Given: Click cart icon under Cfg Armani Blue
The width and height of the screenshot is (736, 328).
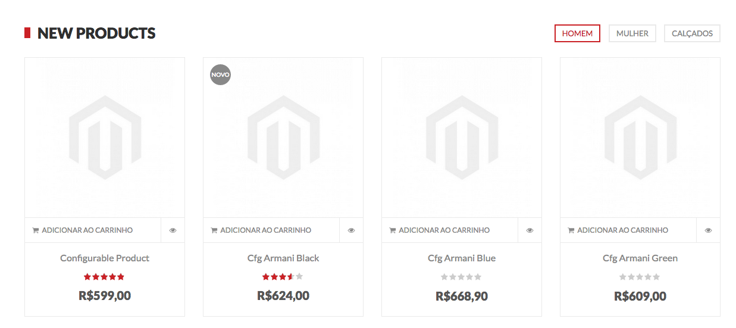Looking at the screenshot, I should (x=393, y=230).
